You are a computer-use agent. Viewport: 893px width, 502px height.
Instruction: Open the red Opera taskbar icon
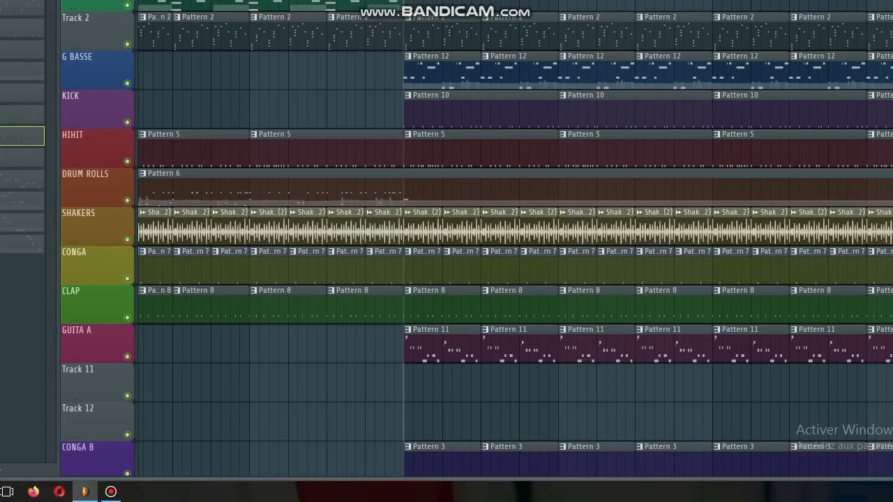pyautogui.click(x=59, y=492)
